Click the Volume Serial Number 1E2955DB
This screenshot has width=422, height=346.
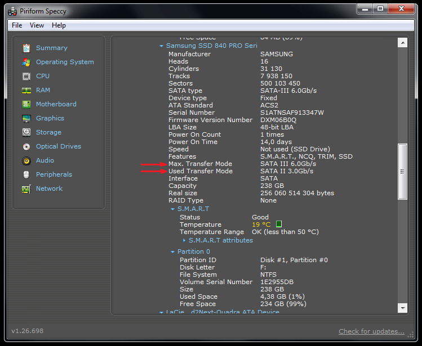[x=277, y=282]
